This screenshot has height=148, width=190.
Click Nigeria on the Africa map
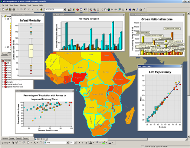78,78
